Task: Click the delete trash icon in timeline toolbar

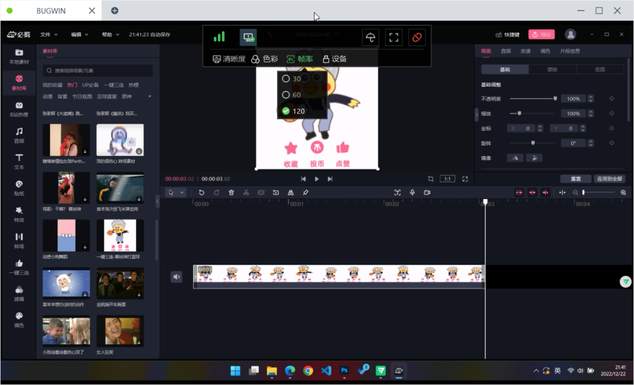Action: [x=231, y=192]
